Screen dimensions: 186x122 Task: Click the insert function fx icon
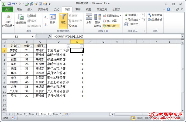coord(50,36)
